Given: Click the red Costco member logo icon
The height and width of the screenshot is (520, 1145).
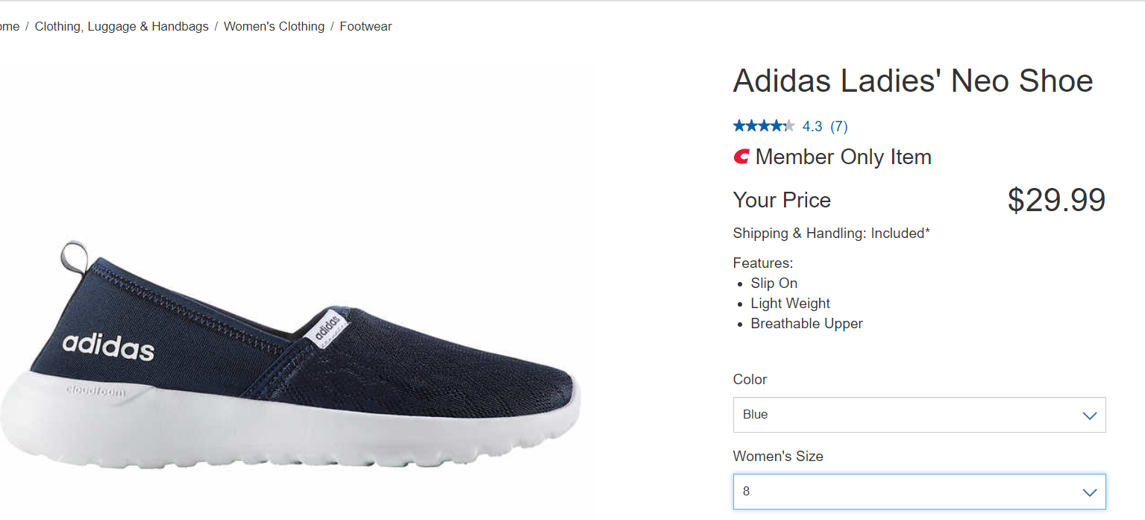Looking at the screenshot, I should [741, 157].
